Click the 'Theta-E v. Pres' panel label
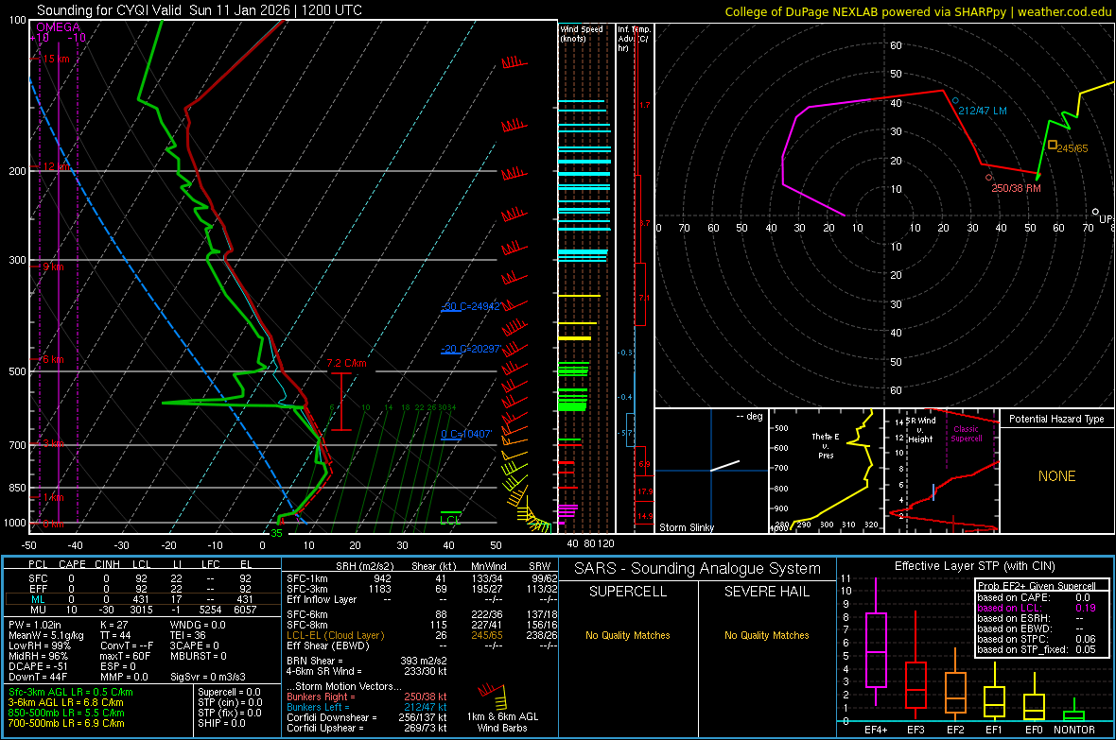 (x=826, y=445)
